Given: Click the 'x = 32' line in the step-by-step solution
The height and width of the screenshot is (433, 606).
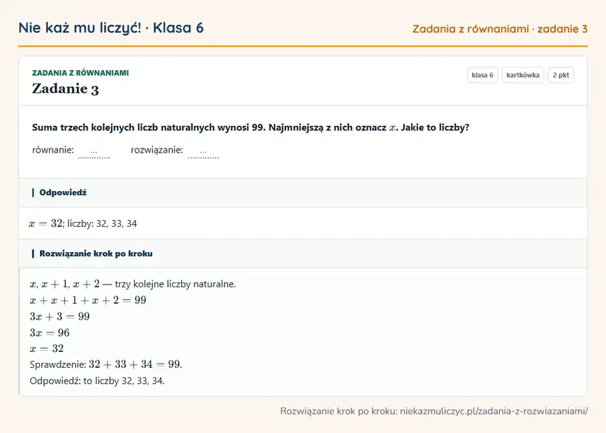Looking at the screenshot, I should tap(47, 348).
